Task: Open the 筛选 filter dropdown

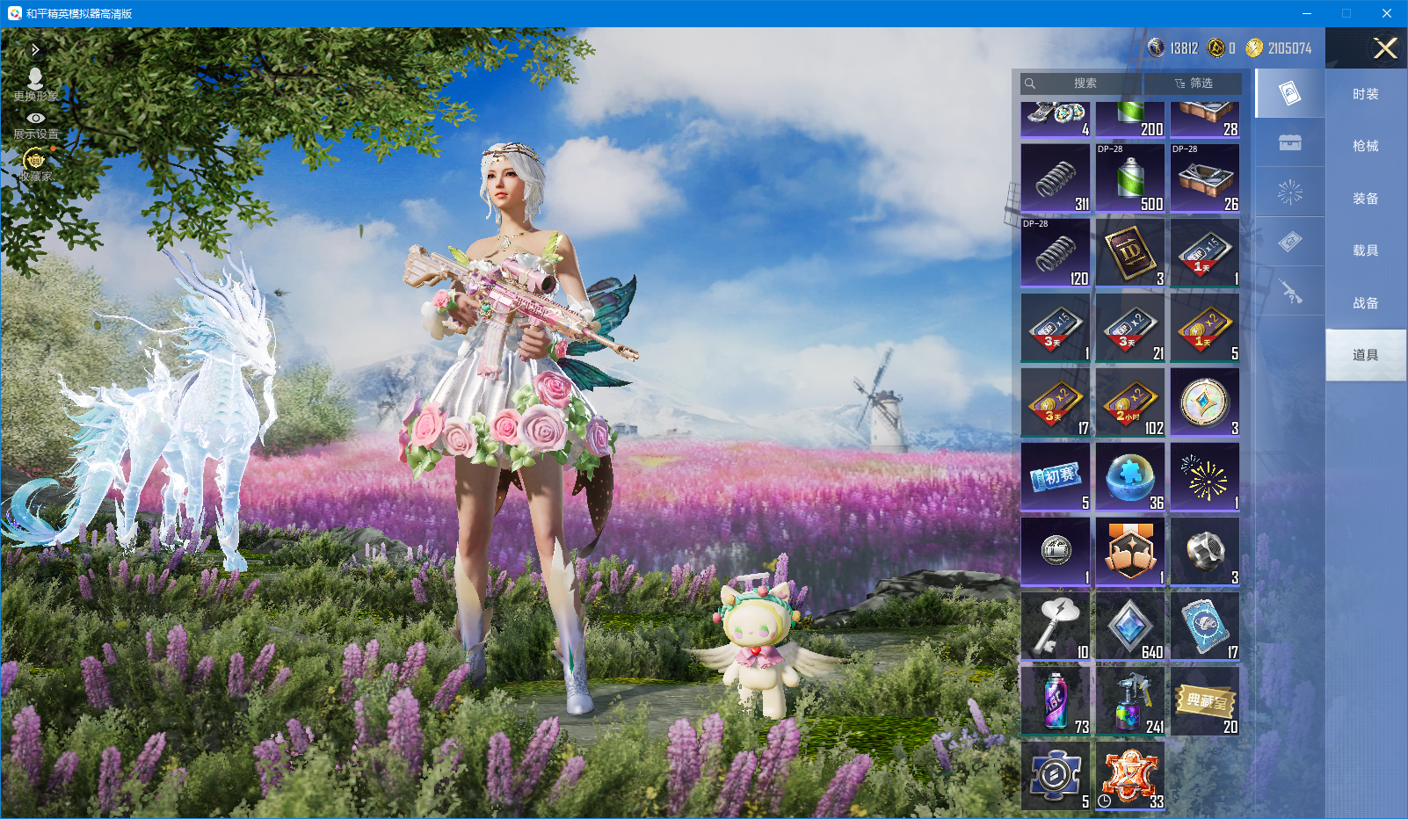Action: pyautogui.click(x=1193, y=83)
